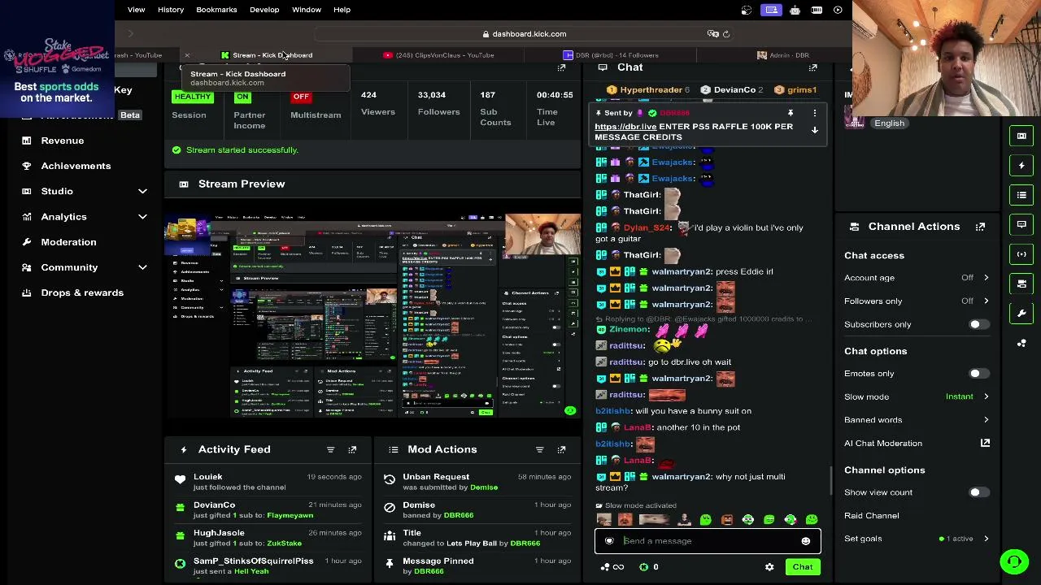Switch to the Admin - DBR tab
1041x585 pixels.
coord(782,55)
